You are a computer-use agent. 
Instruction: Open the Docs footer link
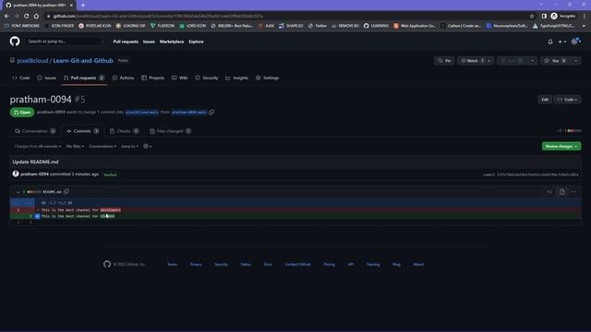tap(268, 265)
